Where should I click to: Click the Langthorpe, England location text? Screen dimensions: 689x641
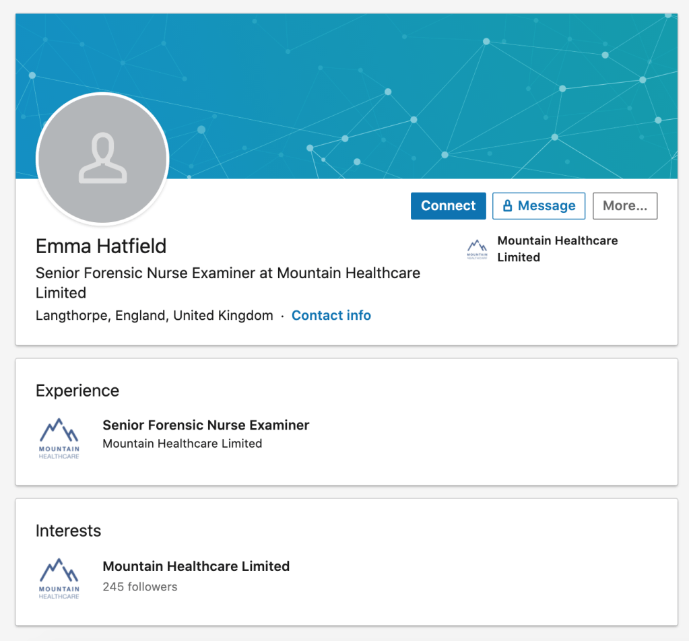(x=154, y=315)
